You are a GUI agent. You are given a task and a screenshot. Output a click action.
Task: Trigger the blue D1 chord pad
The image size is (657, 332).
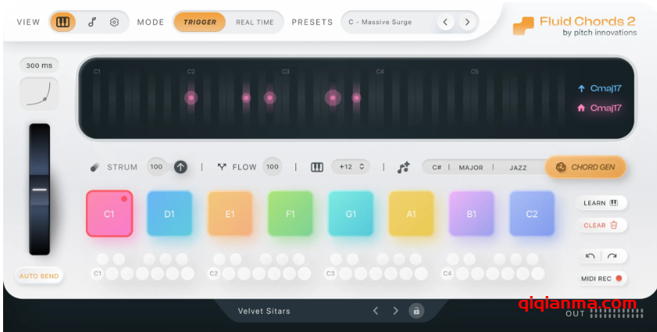170,214
